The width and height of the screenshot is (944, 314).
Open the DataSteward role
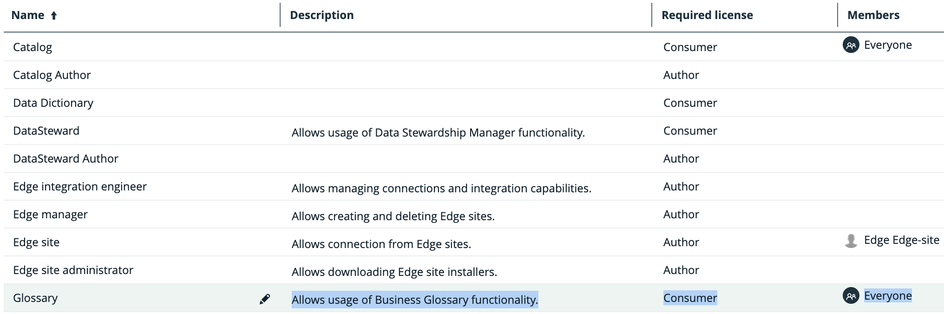pyautogui.click(x=46, y=131)
